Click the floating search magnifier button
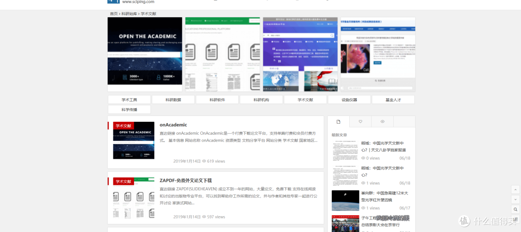Image resolution: width=521 pixels, height=232 pixels. [x=515, y=209]
